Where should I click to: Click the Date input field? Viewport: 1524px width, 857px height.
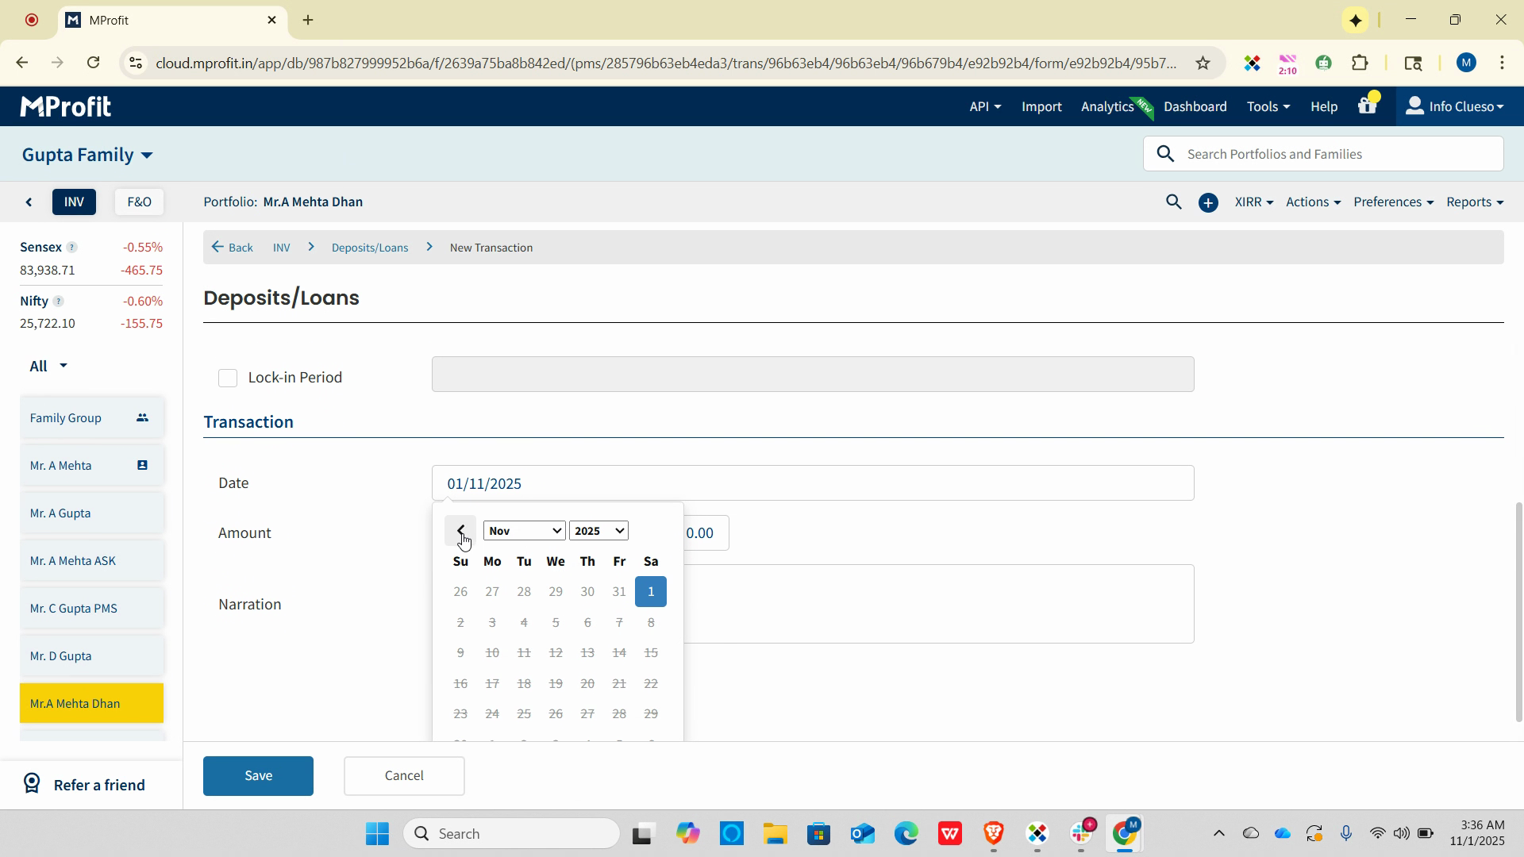tap(812, 483)
